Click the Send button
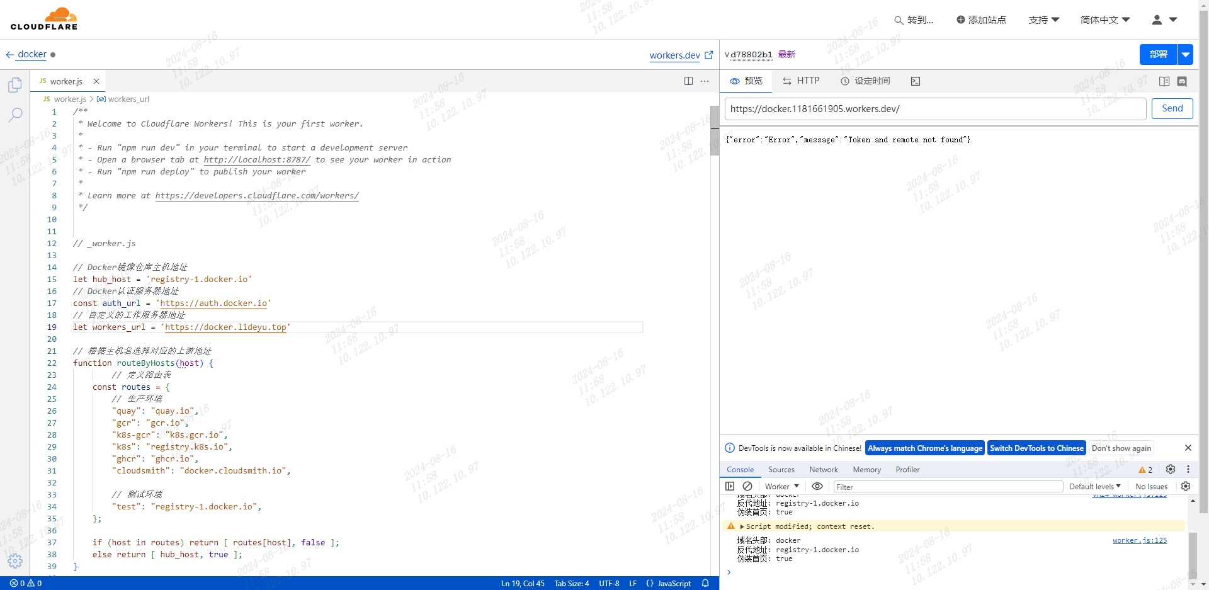Image resolution: width=1209 pixels, height=590 pixels. (1172, 108)
